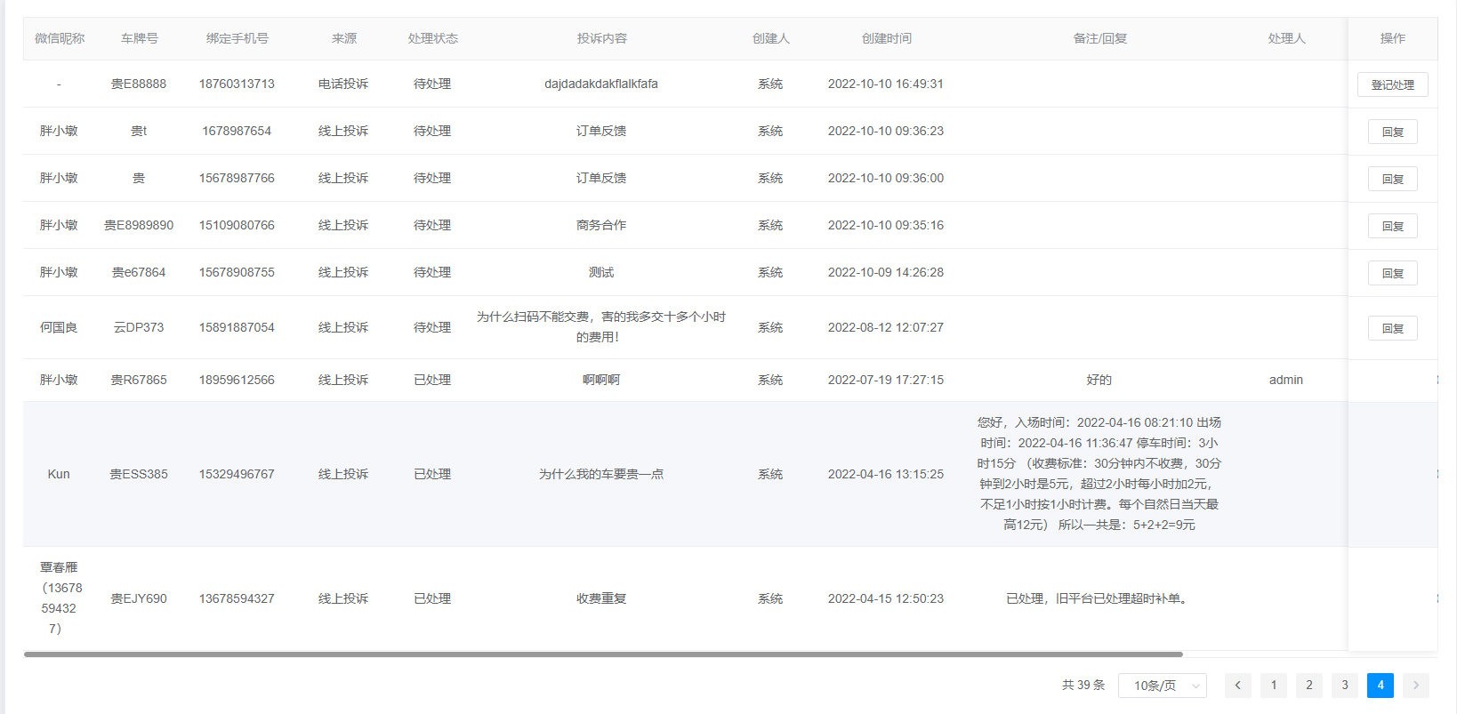Go to page 1 of results
Image resolution: width=1457 pixels, height=714 pixels.
[1273, 685]
